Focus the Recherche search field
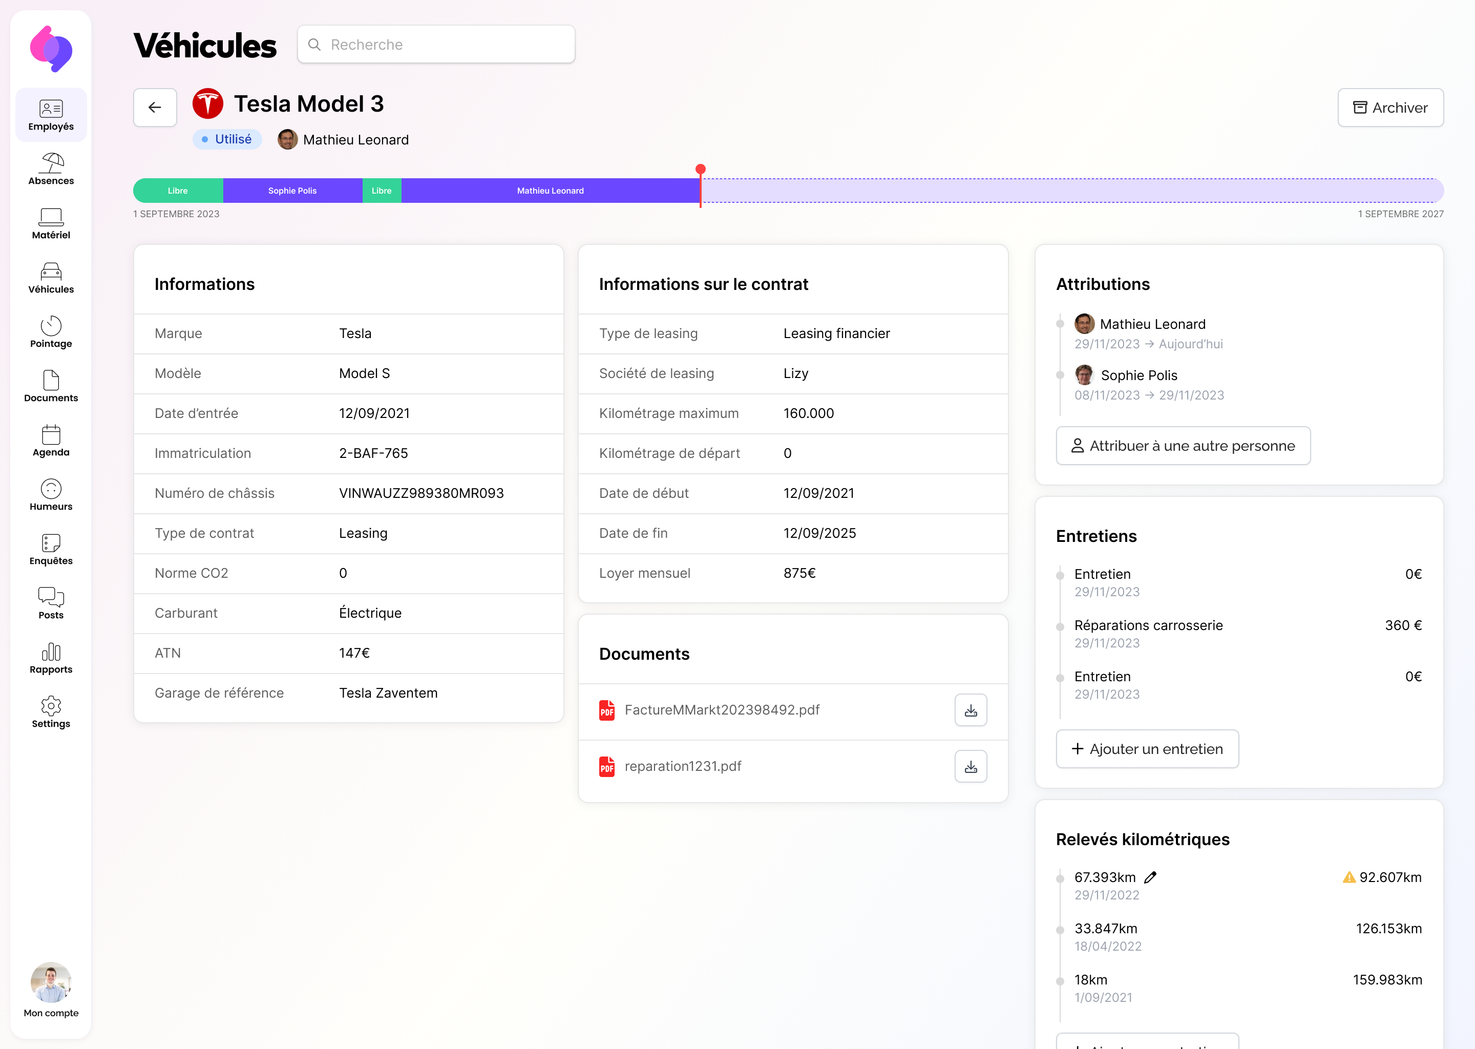This screenshot has width=1475, height=1049. point(436,45)
